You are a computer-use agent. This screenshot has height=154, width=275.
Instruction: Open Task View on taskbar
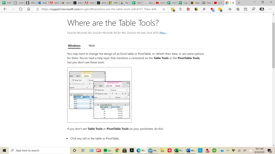click(x=83, y=150)
